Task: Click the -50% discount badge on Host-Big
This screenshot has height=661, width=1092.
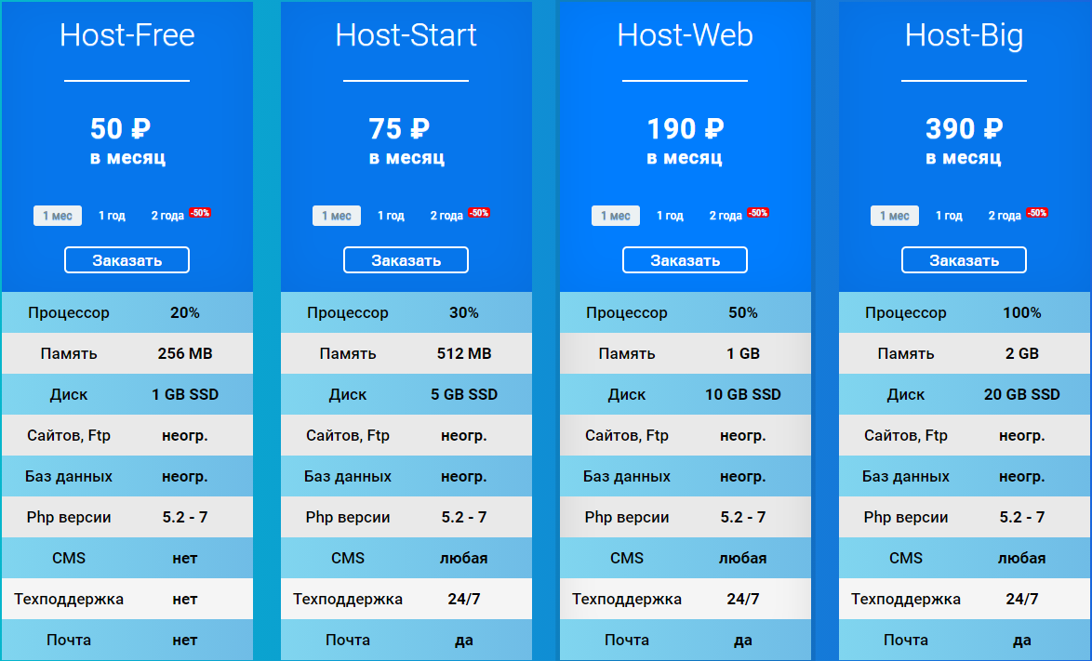Action: tap(1038, 212)
